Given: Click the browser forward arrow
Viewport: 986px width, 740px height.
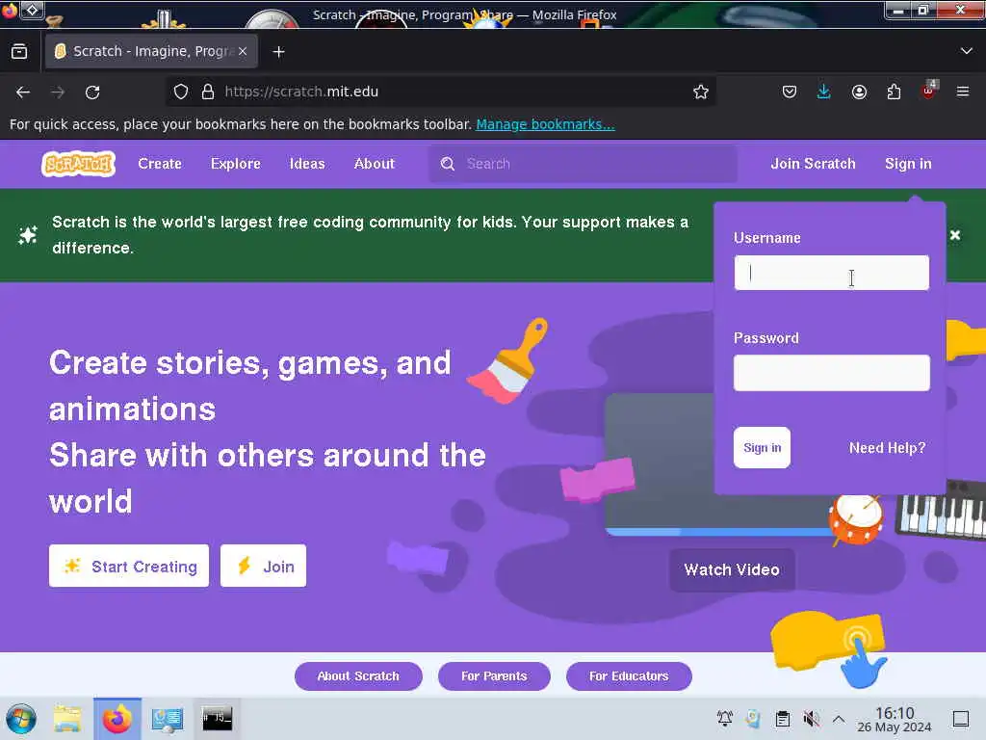Looking at the screenshot, I should click(58, 92).
